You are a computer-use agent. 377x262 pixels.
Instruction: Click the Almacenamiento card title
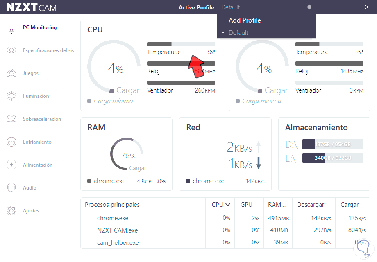tap(316, 127)
